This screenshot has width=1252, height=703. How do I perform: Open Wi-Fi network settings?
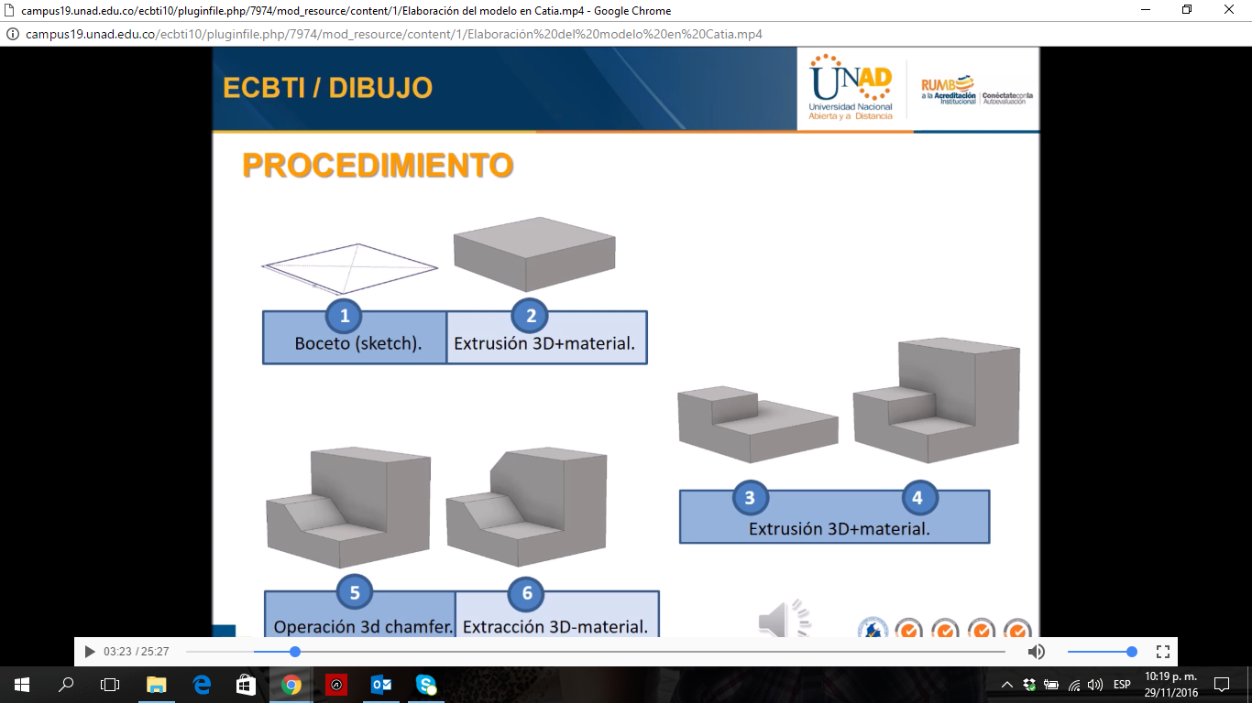(1074, 685)
